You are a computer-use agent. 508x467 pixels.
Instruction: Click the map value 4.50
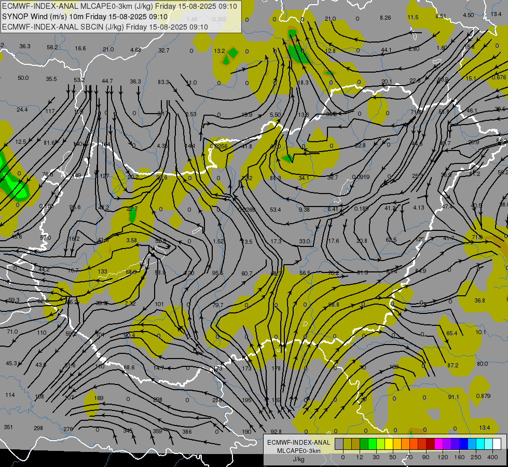[x=468, y=15]
